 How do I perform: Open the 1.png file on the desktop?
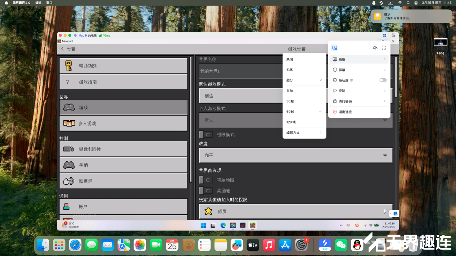point(441,46)
